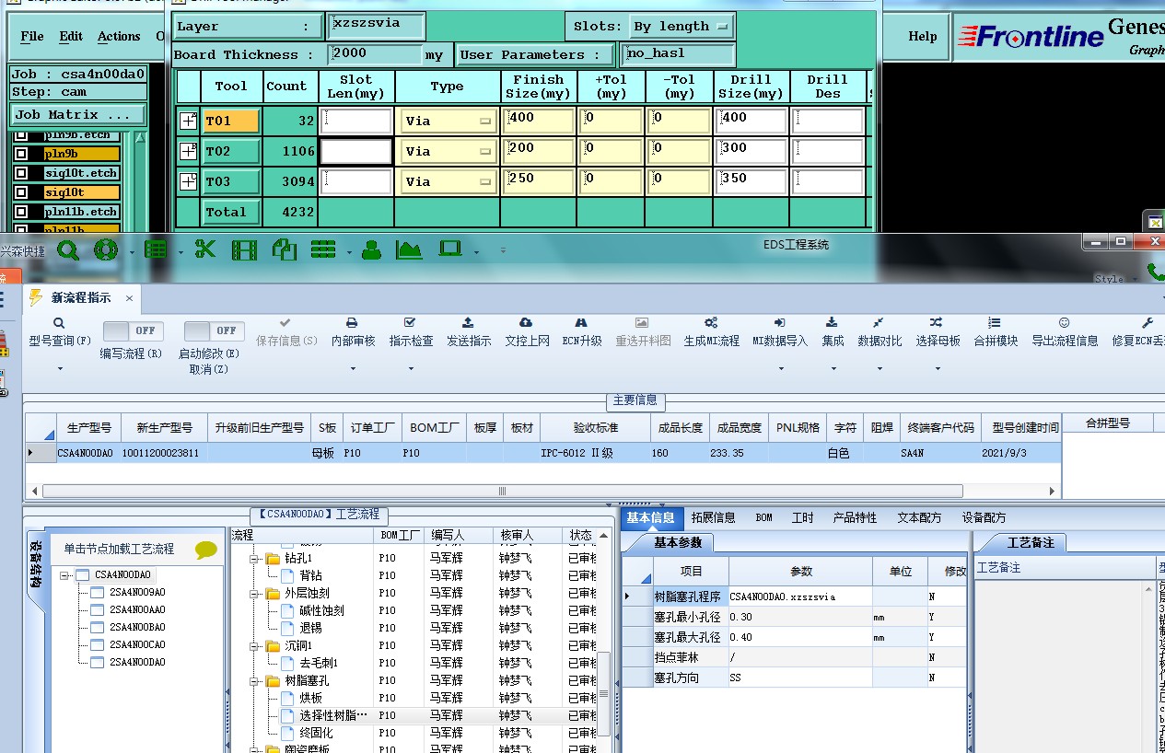
Task: Click the 取消(Z) cancel button
Action: coord(209,369)
